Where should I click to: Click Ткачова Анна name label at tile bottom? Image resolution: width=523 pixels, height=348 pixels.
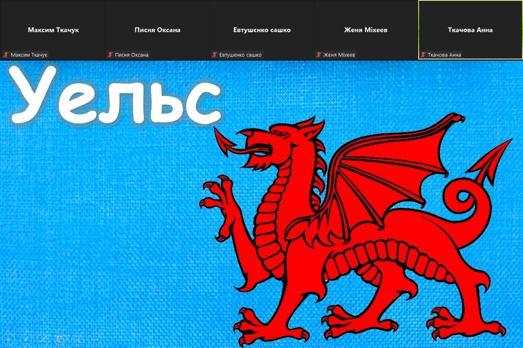pos(444,55)
